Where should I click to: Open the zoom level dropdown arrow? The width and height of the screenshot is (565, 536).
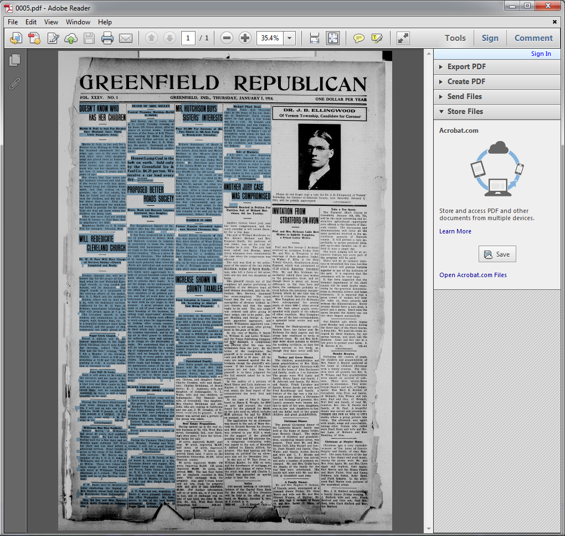pos(289,38)
